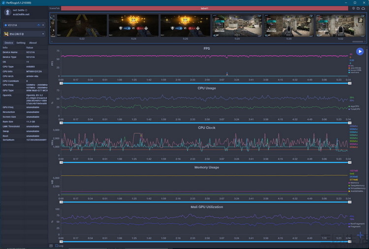Open the screenshot thumbnail at 5:22

click(82, 26)
